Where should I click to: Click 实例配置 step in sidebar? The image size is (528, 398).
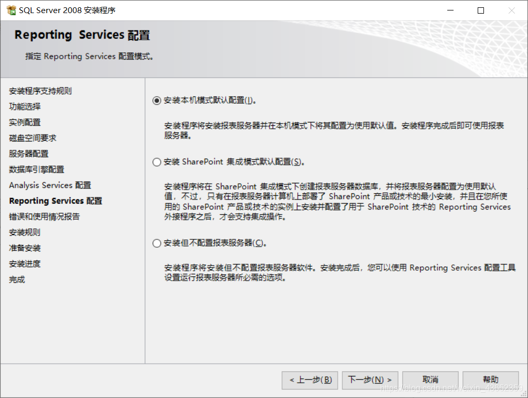[x=25, y=123]
